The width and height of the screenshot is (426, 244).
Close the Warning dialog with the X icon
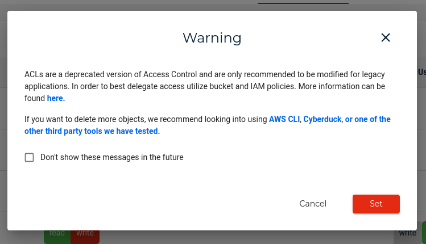(385, 37)
